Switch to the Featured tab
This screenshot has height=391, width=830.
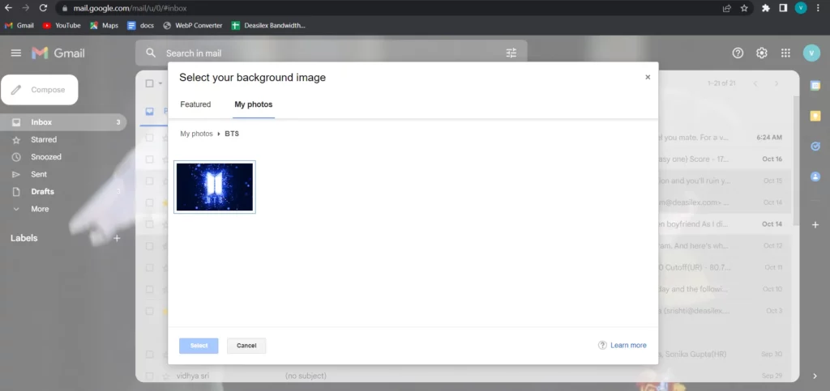195,104
